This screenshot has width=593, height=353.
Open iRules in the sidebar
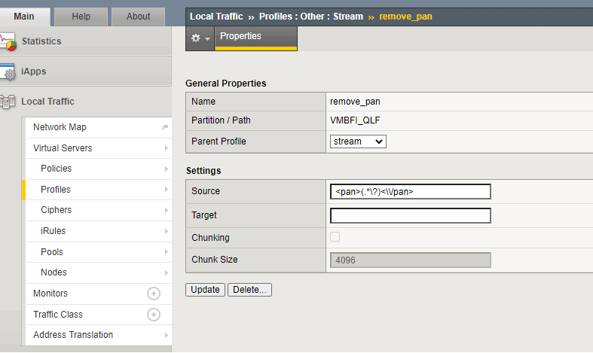tap(53, 231)
